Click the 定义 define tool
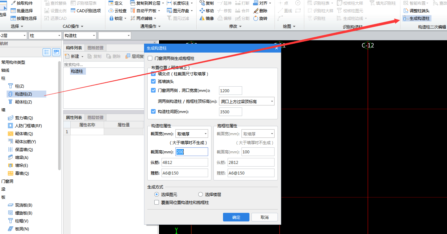The height and width of the screenshot is (234, 447). [x=116, y=3]
